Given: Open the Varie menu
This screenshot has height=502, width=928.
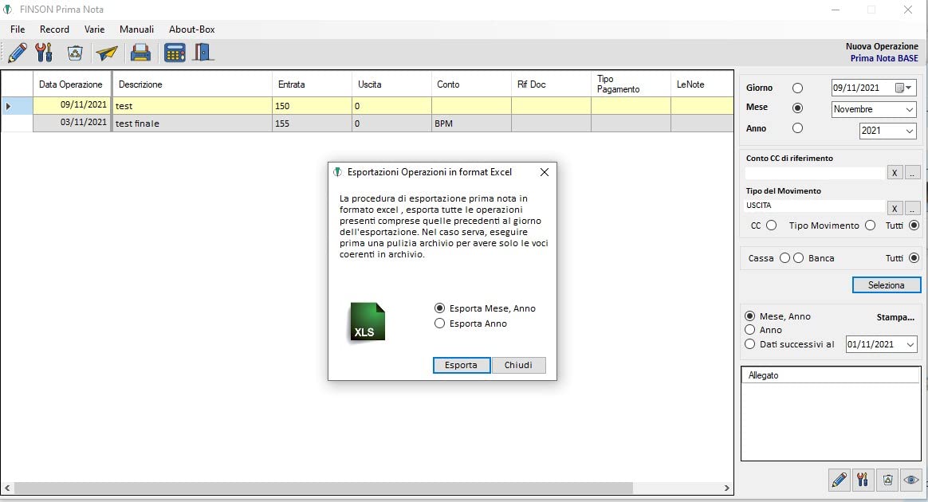Looking at the screenshot, I should (94, 29).
